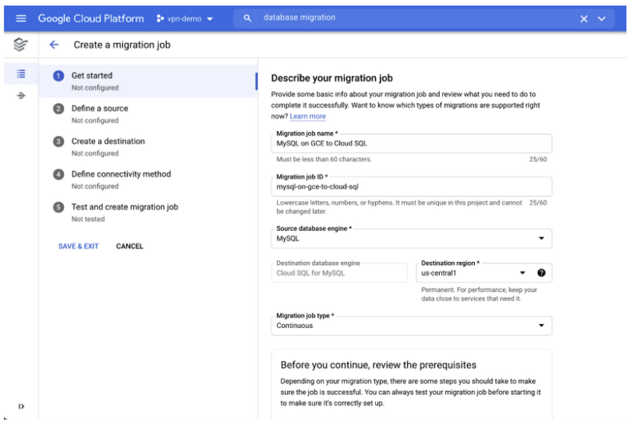Screen dimensions: 632x441
Task: Open the hamburger navigation menu
Action: (x=21, y=18)
